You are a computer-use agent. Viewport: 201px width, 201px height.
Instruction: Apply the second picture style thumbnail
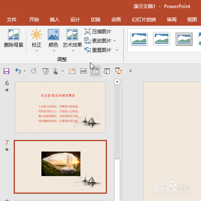tap(162, 39)
